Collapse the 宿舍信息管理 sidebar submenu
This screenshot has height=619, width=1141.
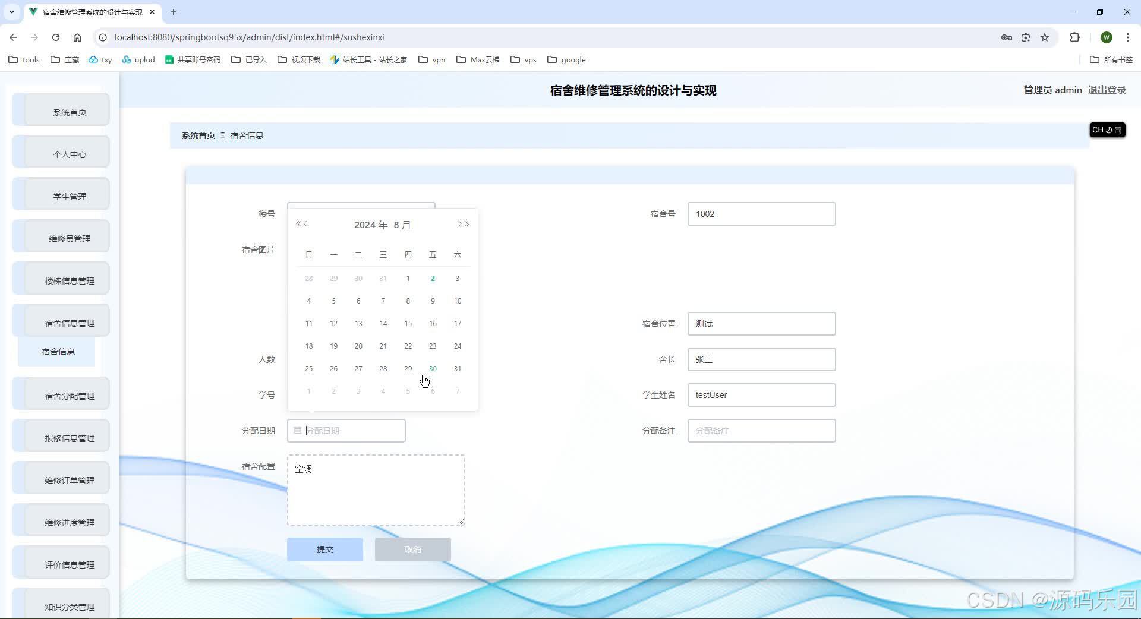(69, 323)
